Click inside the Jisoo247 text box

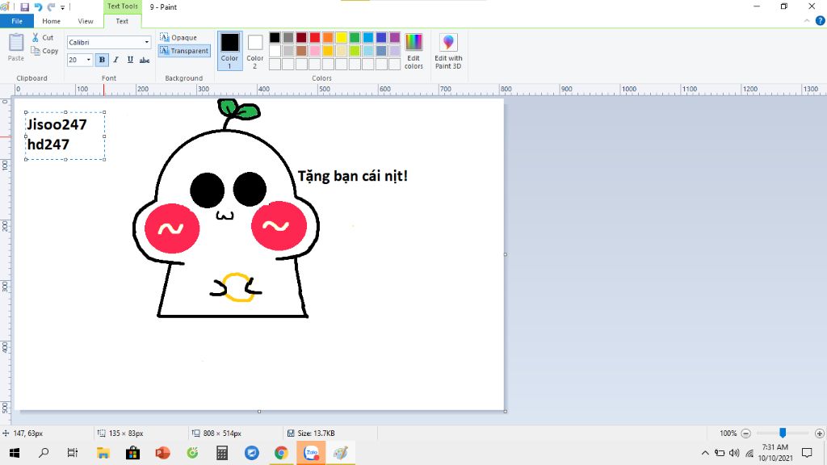tap(65, 136)
